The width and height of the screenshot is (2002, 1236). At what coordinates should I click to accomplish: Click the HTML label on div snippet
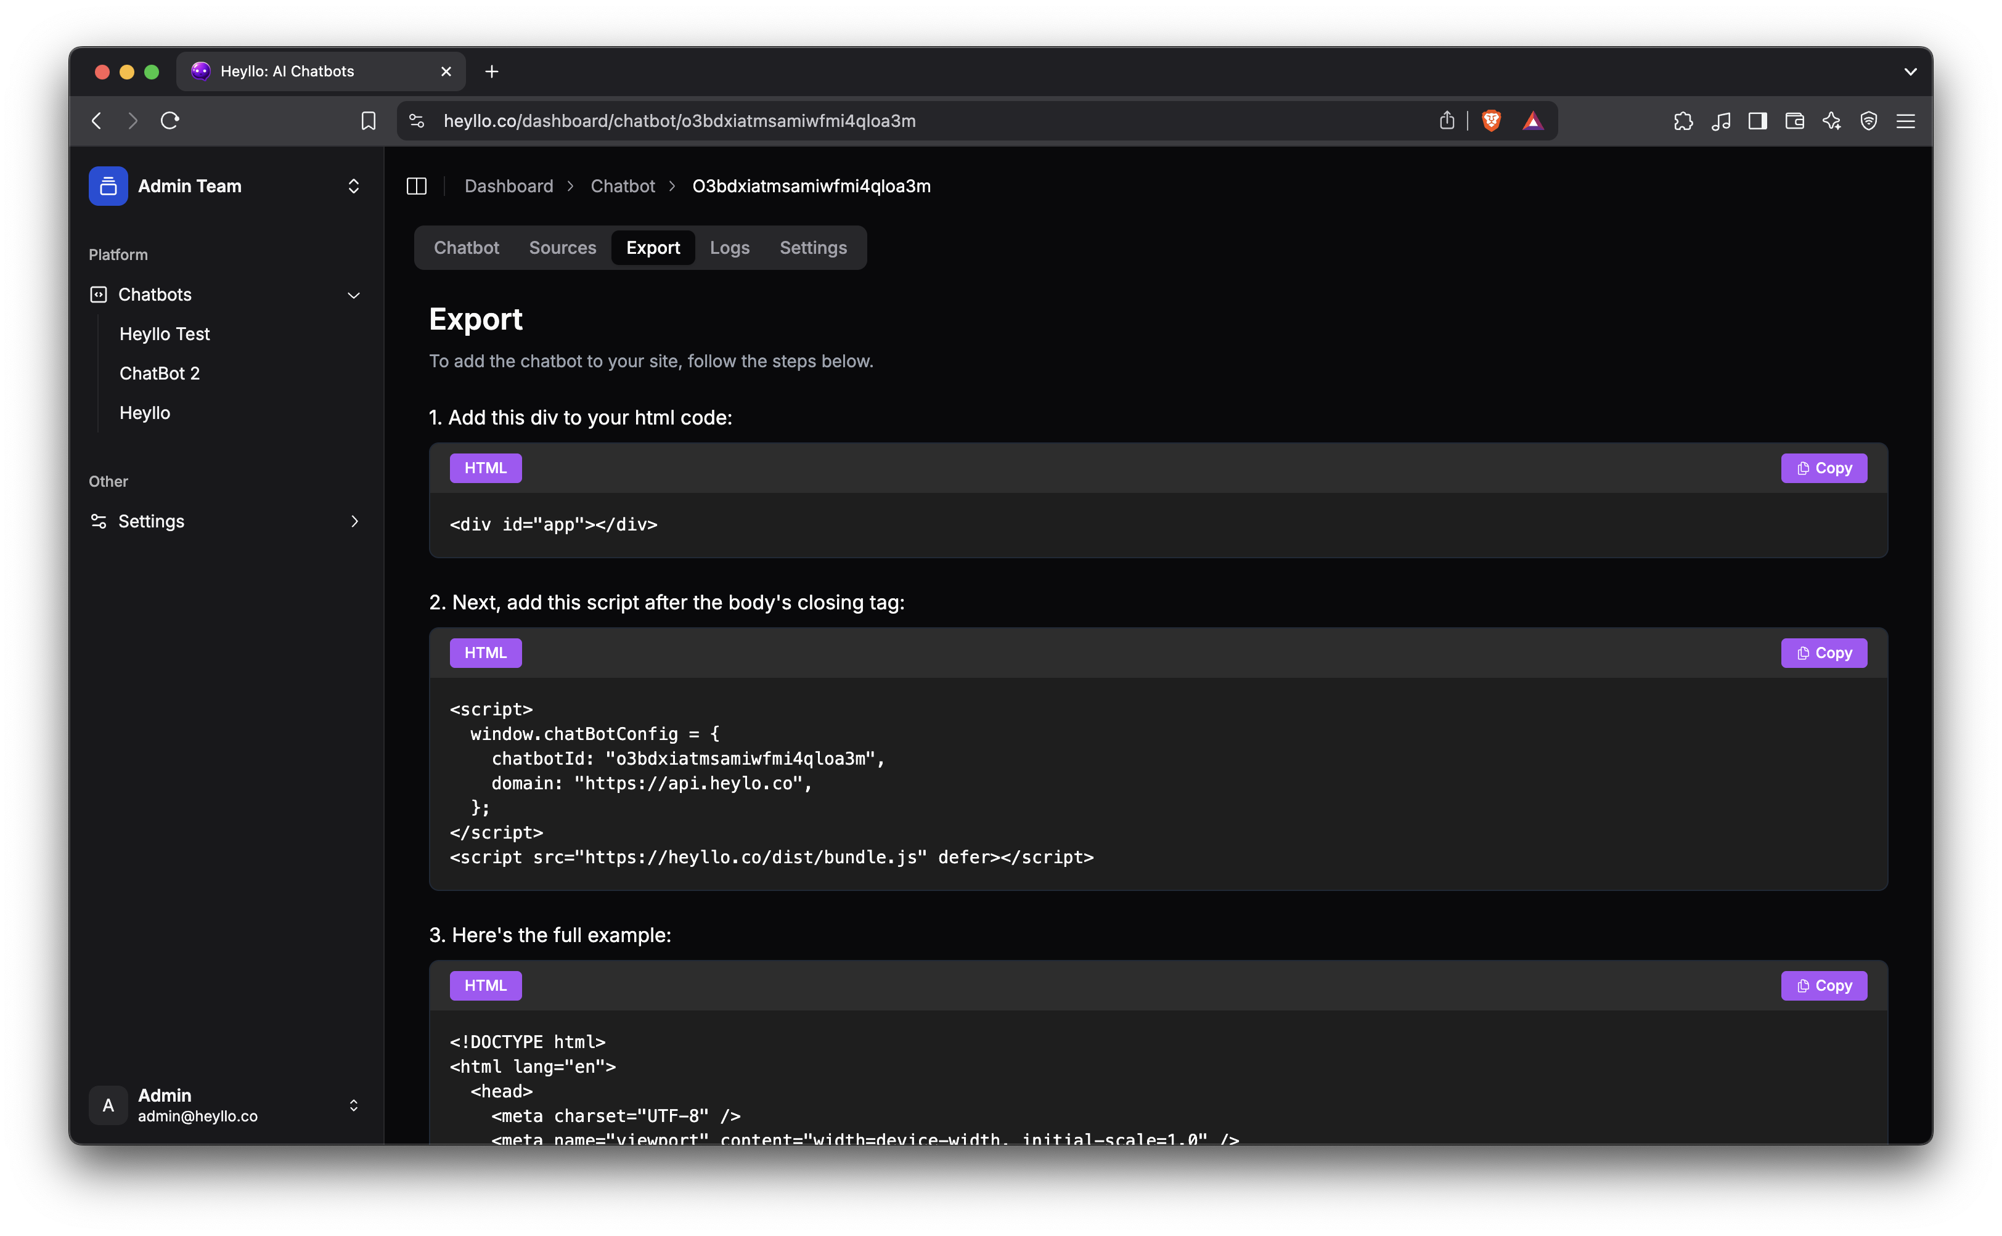486,468
